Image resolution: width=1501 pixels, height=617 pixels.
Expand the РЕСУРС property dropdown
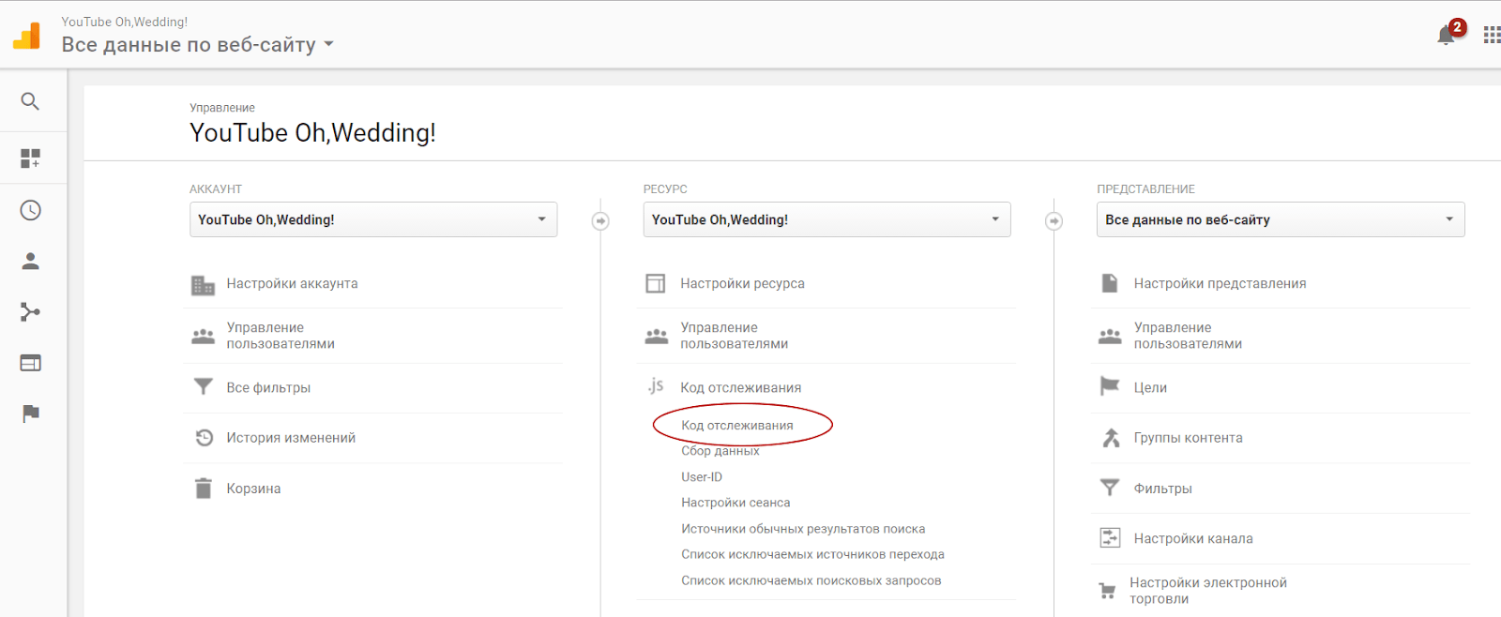pyautogui.click(x=826, y=219)
